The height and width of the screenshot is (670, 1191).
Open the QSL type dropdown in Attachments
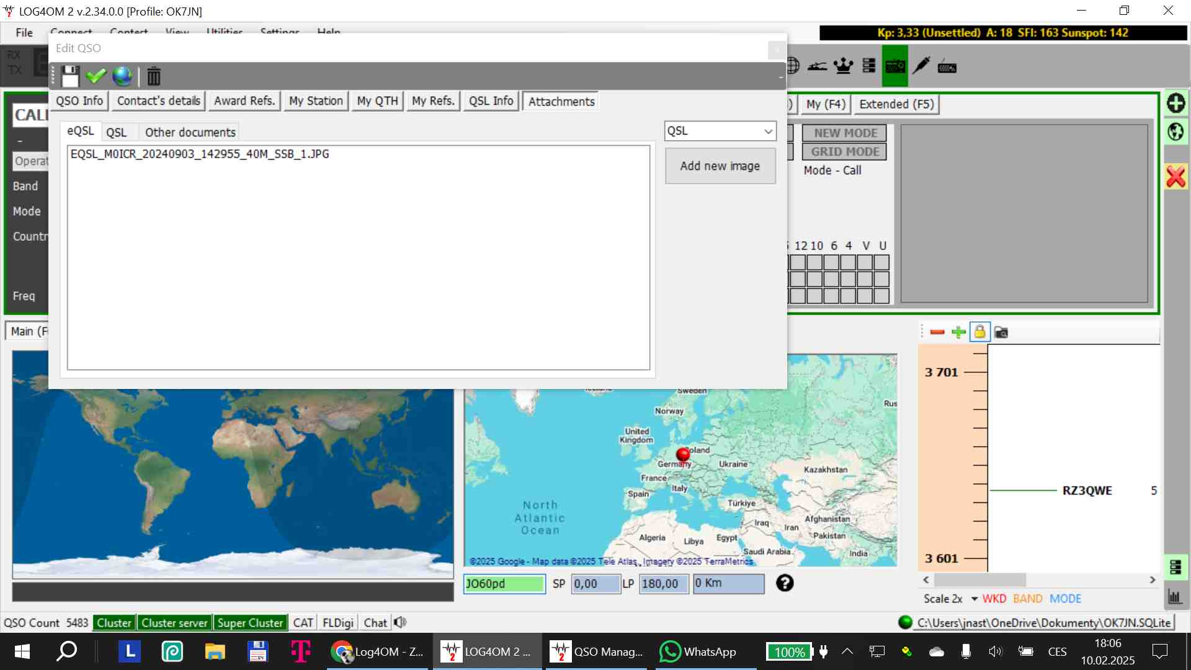pyautogui.click(x=720, y=131)
